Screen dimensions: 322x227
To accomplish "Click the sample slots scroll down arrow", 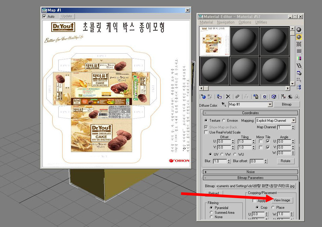I will tap(293, 83).
